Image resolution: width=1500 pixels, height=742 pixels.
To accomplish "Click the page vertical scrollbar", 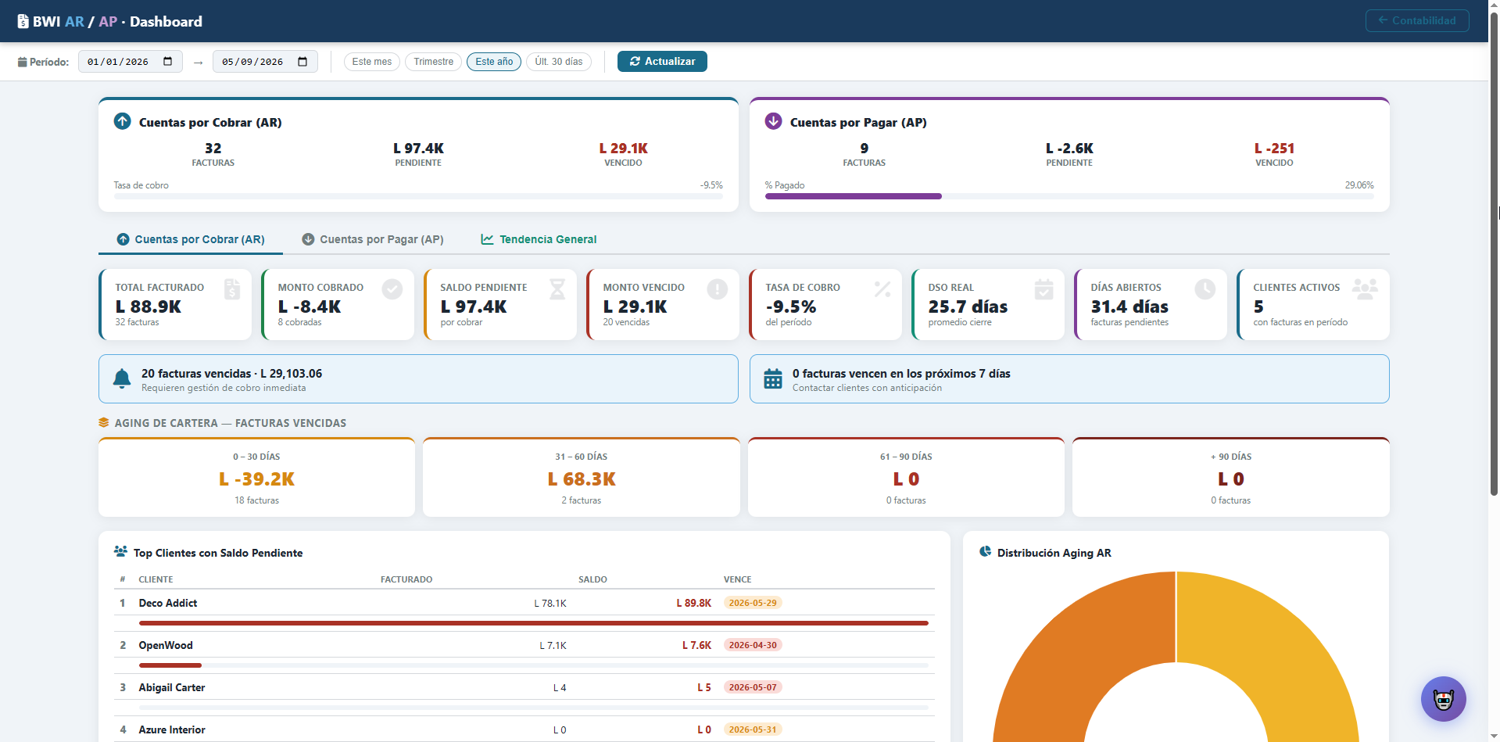I will pos(1494,254).
